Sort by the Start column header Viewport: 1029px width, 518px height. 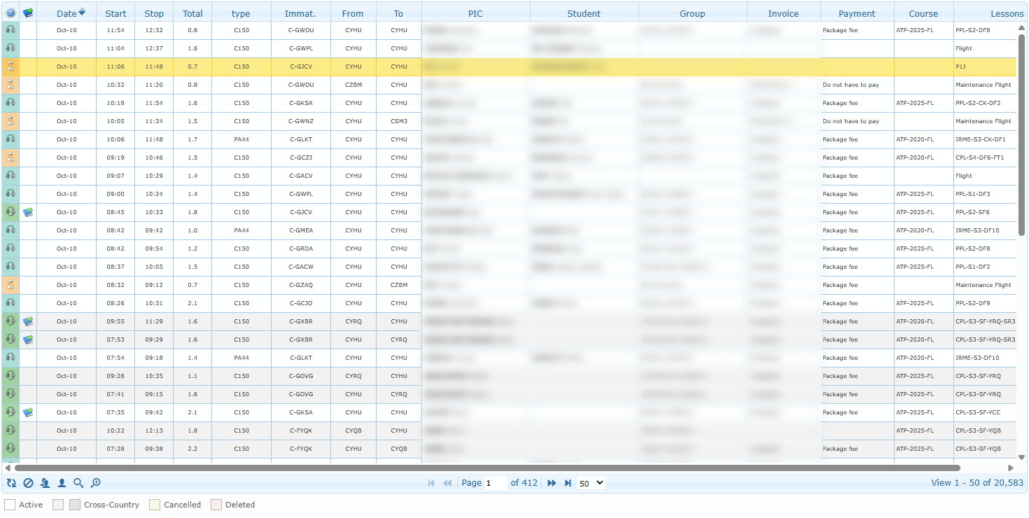click(x=115, y=13)
